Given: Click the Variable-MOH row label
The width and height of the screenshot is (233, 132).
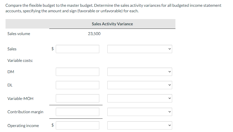Looking at the screenshot, I should pos(20,98).
